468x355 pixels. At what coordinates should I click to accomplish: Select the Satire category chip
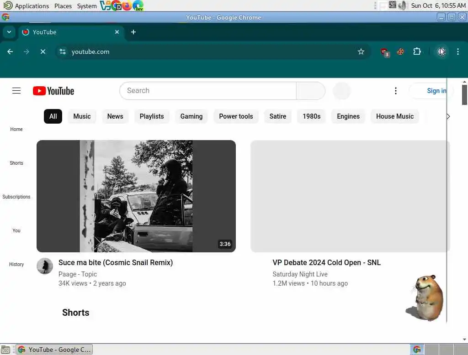(x=277, y=116)
